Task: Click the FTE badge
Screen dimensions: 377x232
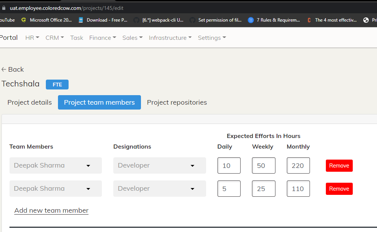Action: coord(57,85)
